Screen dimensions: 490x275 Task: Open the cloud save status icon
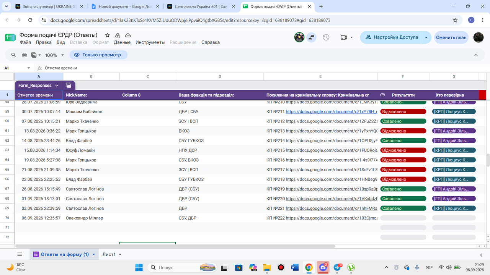click(x=128, y=35)
